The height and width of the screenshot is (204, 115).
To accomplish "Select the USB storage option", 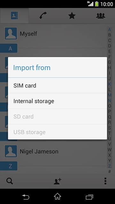I will 57,132.
